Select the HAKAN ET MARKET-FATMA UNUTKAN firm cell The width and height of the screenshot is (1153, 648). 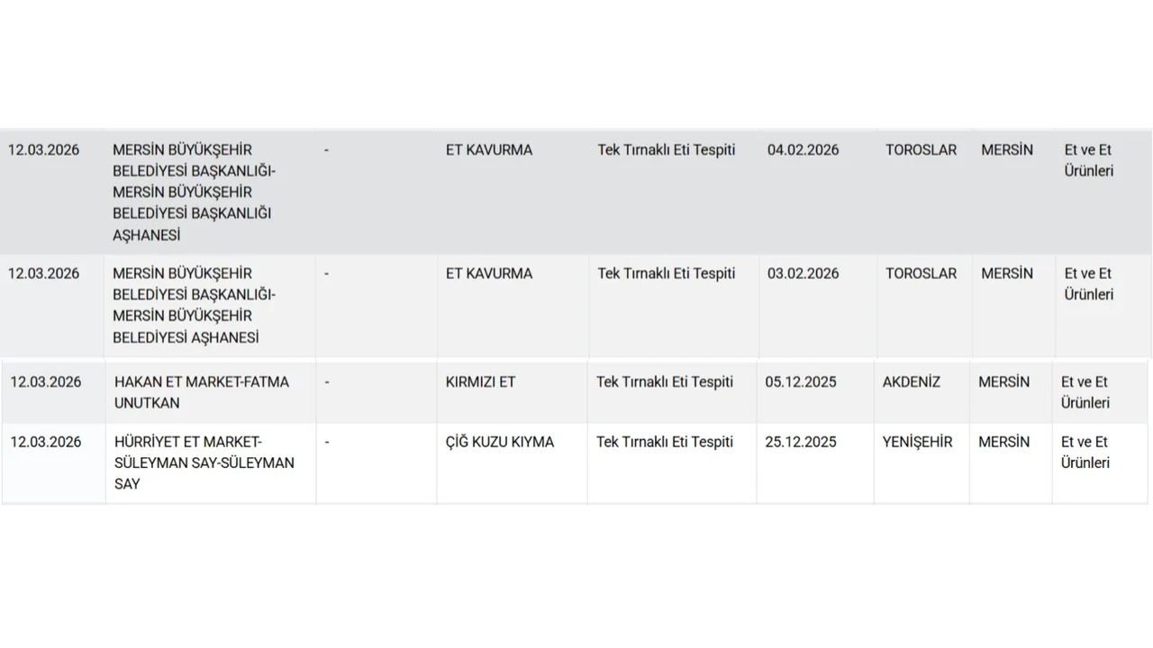pyautogui.click(x=202, y=392)
